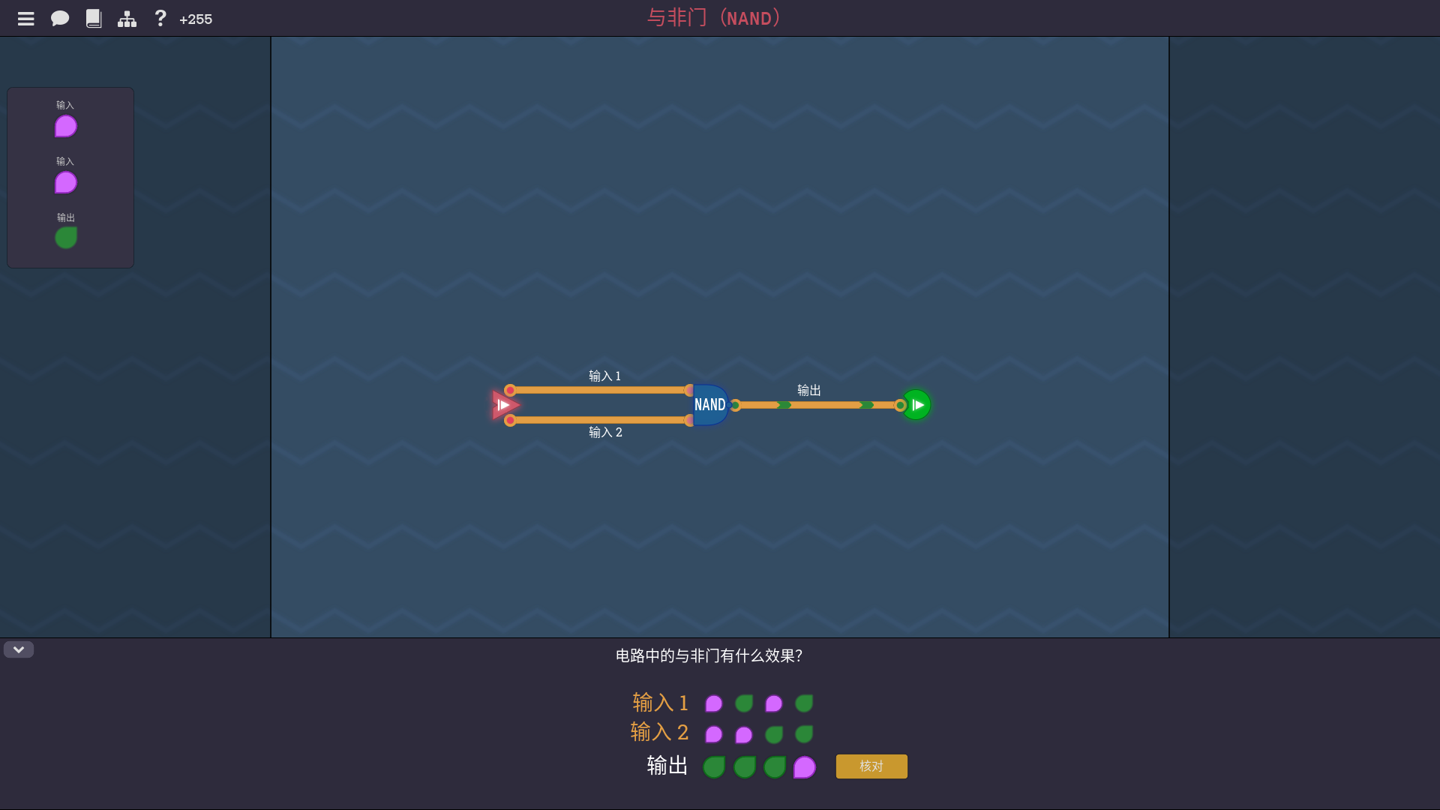The height and width of the screenshot is (810, 1440).
Task: Open the manual book icon
Action: (93, 19)
